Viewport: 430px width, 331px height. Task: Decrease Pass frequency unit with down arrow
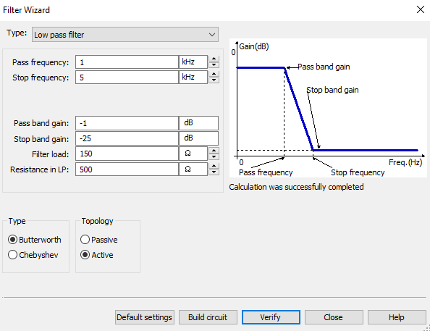(x=214, y=65)
